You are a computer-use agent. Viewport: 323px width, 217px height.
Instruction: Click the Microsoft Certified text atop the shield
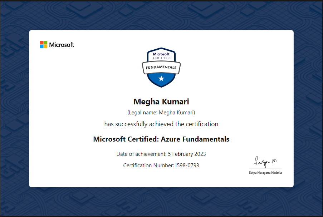(161, 56)
